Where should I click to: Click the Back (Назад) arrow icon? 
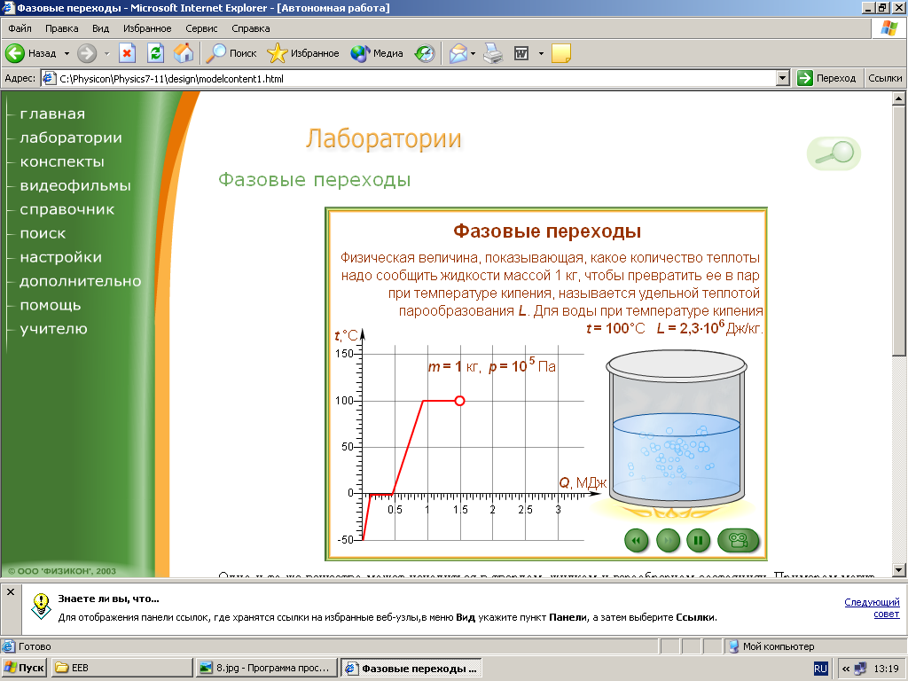tap(15, 53)
